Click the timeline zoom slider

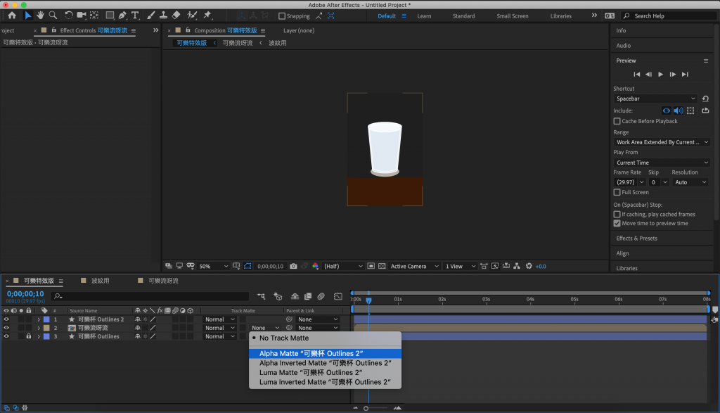366,408
